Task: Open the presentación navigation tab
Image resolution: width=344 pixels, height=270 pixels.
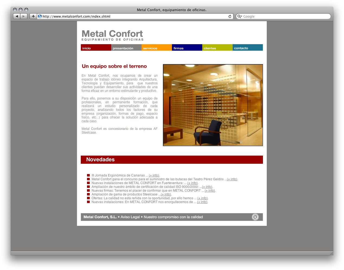Action: (126, 47)
